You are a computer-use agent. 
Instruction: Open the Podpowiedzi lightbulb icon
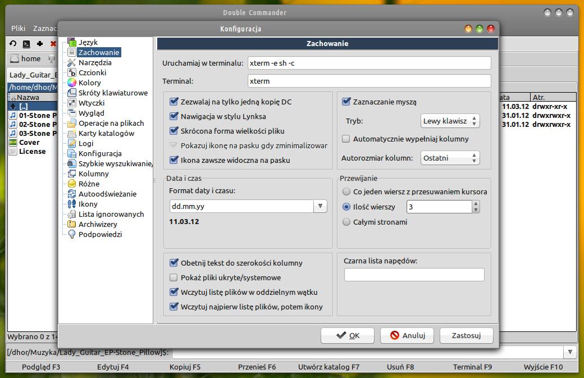(x=72, y=234)
